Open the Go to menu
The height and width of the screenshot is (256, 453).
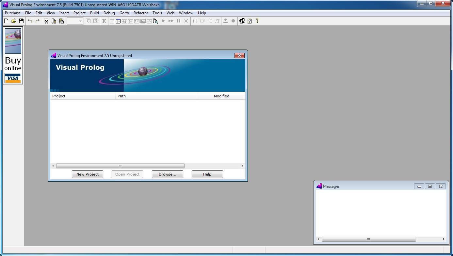(124, 13)
